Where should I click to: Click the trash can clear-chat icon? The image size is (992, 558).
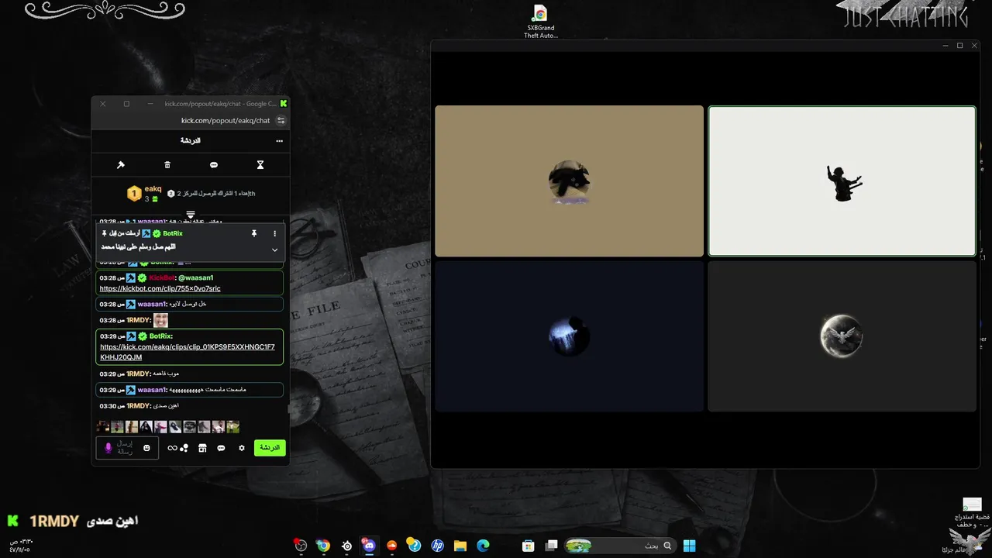167,165
